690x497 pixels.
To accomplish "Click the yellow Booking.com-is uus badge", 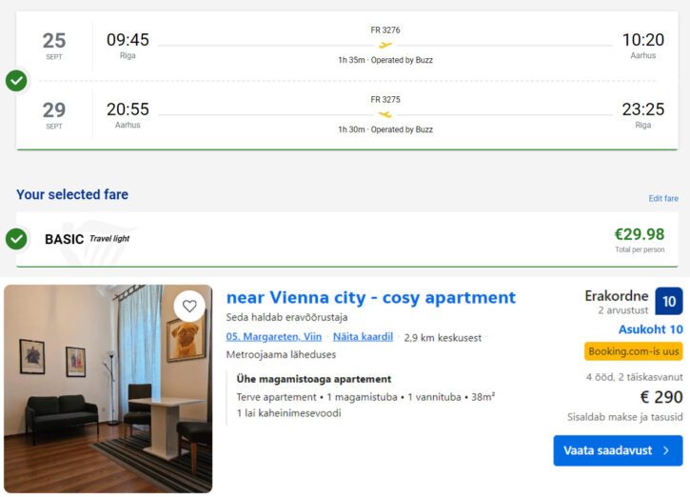I will pyautogui.click(x=633, y=351).
